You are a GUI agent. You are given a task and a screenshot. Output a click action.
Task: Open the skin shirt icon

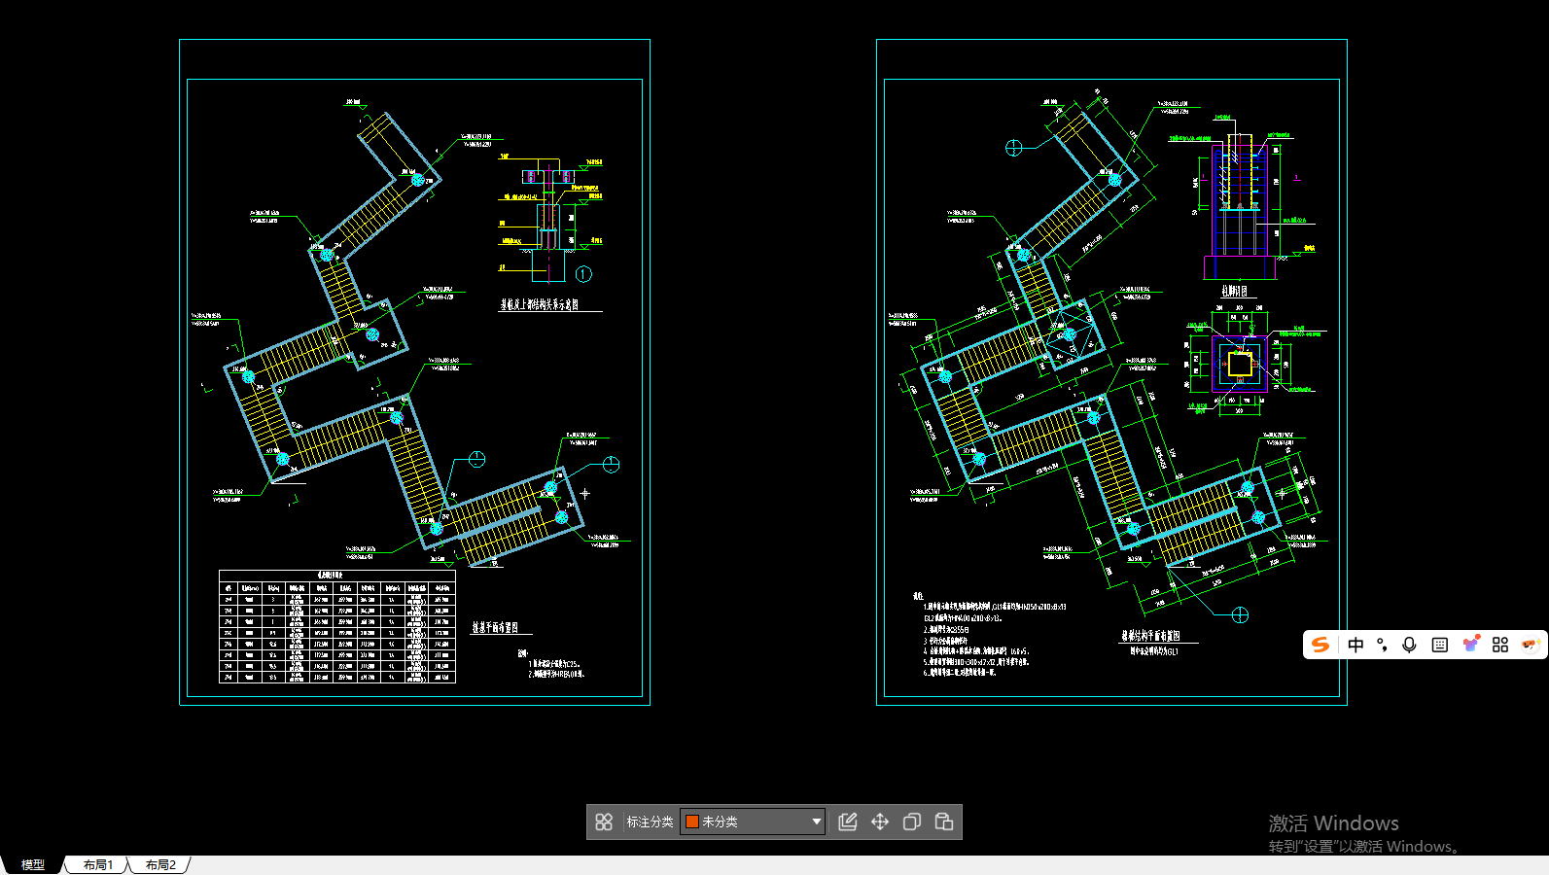coord(1471,644)
